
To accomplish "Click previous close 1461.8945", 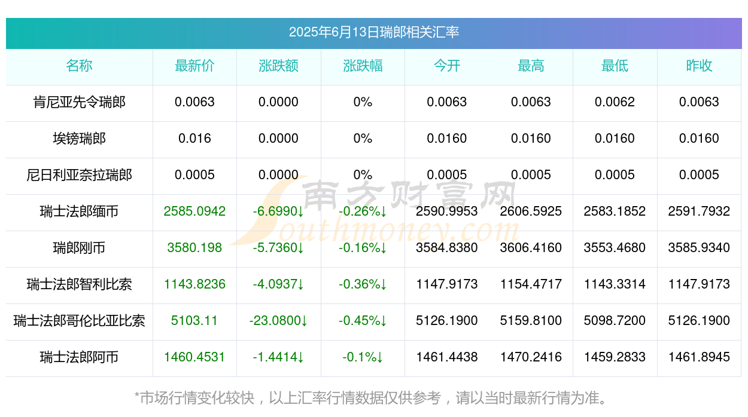I will [699, 357].
